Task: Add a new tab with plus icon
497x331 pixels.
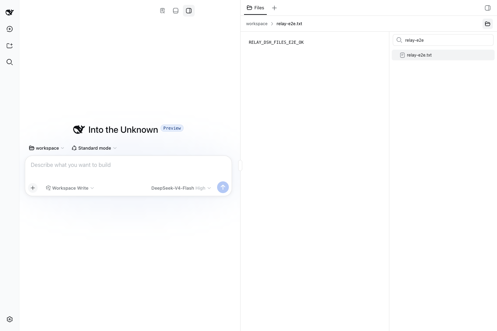Action: pyautogui.click(x=274, y=8)
